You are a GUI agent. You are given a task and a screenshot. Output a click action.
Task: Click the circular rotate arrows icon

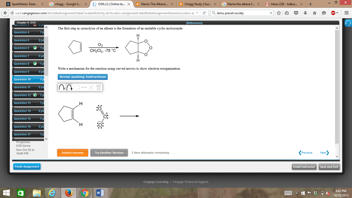(x=77, y=87)
